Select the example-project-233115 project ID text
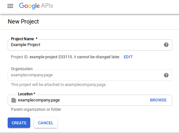 pos(51,57)
